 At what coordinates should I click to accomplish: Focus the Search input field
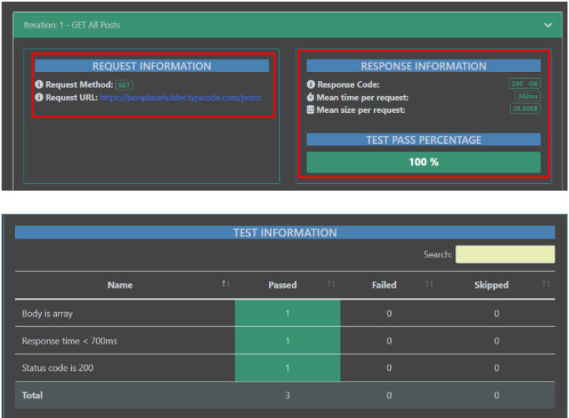pos(505,254)
